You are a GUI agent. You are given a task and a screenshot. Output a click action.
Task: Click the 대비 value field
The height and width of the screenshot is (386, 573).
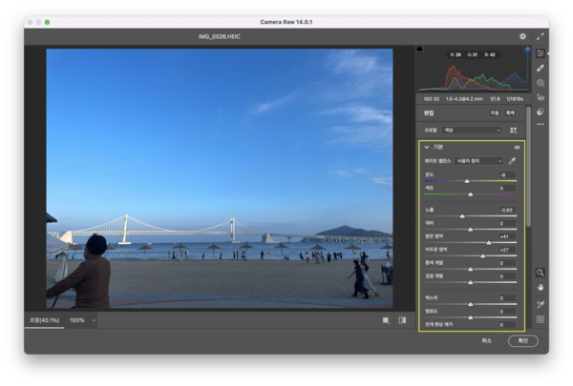click(x=507, y=223)
